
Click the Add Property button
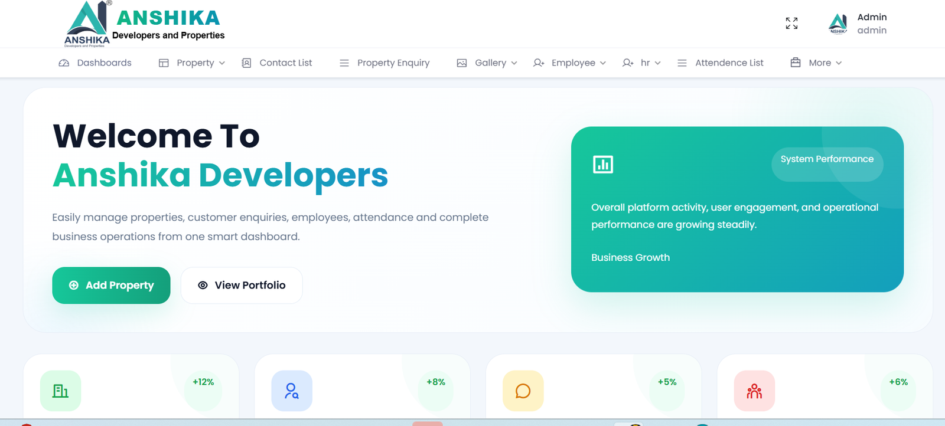(111, 286)
